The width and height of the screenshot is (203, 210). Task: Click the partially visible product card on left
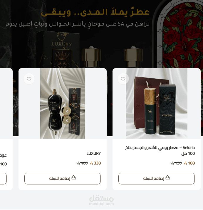tap(6, 129)
